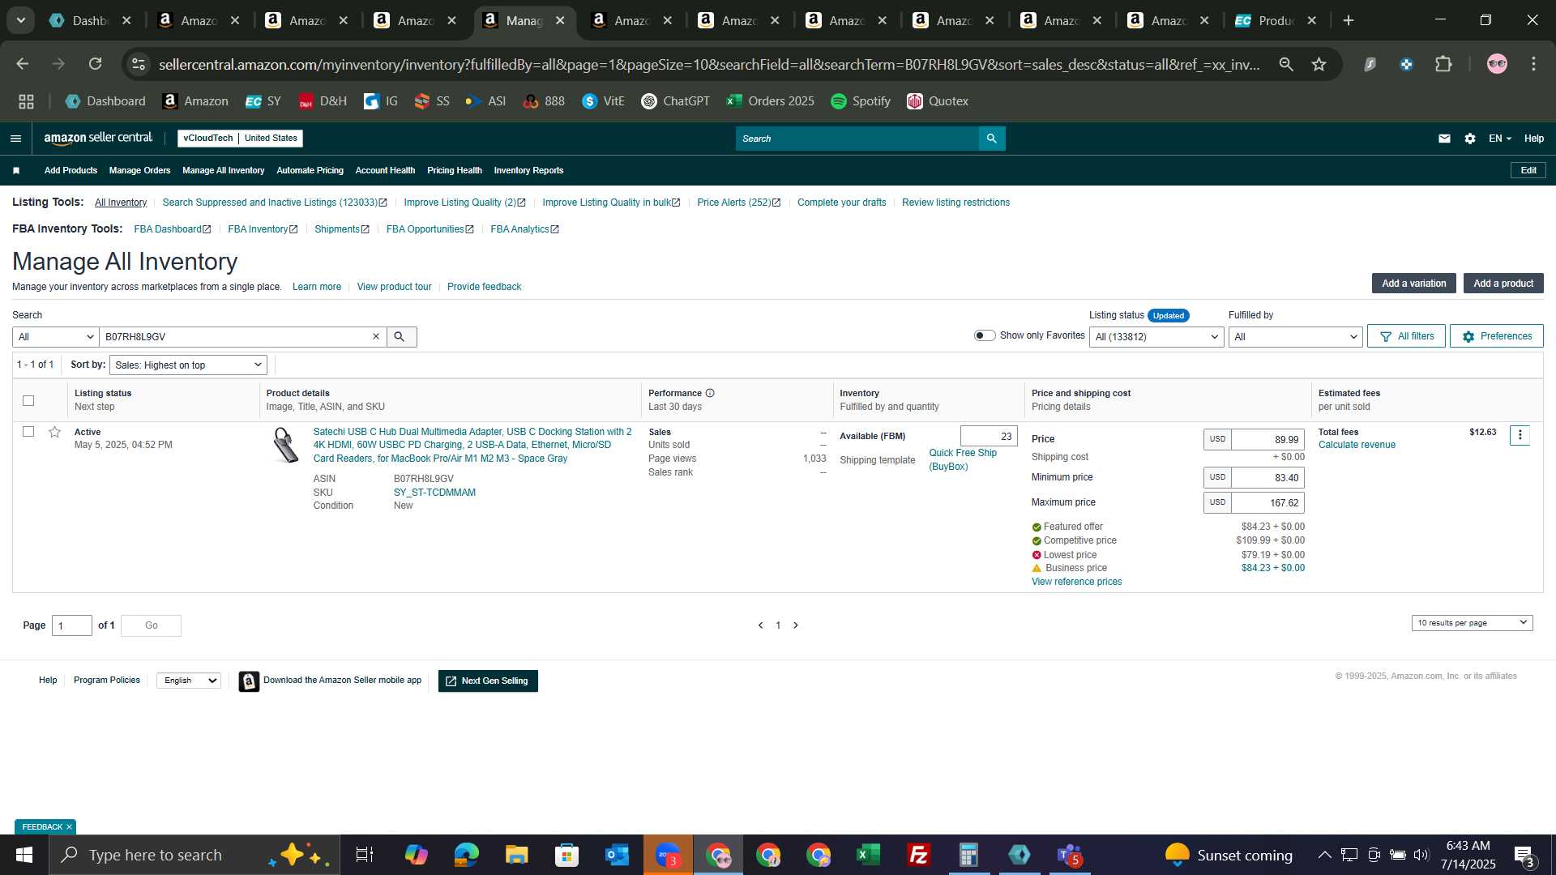Open the English language dropdown in footer

189,681
